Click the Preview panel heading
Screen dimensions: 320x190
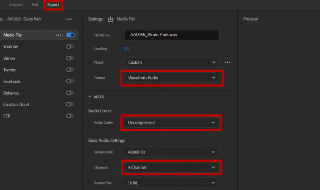tap(250, 19)
